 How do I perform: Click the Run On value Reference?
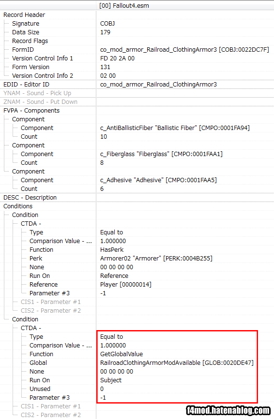(x=114, y=276)
